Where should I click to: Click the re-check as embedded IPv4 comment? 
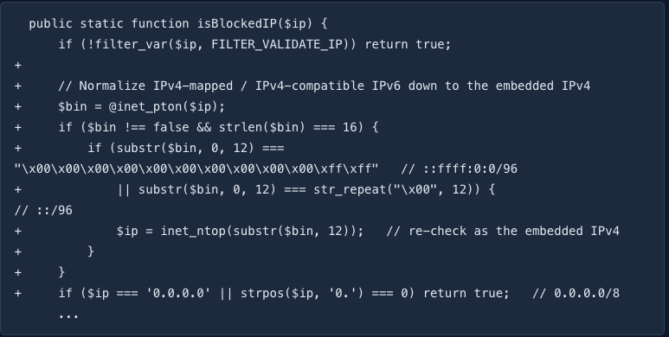503,232
